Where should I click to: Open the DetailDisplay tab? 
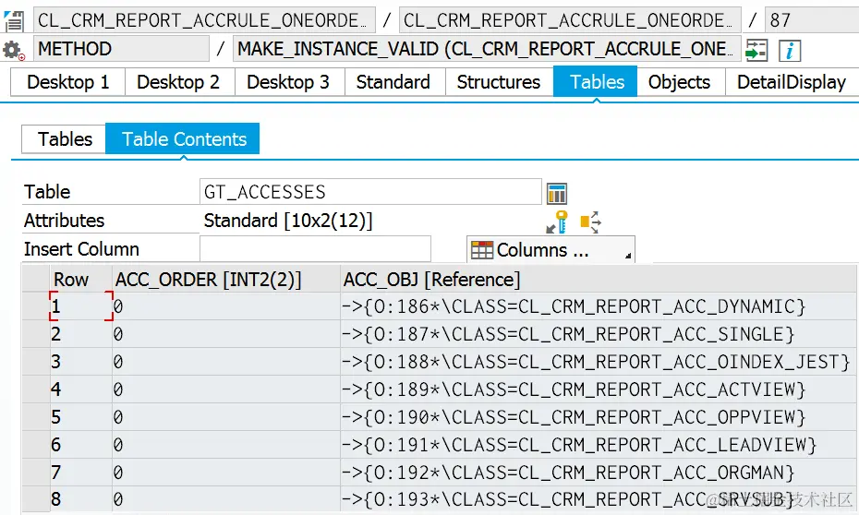[791, 82]
